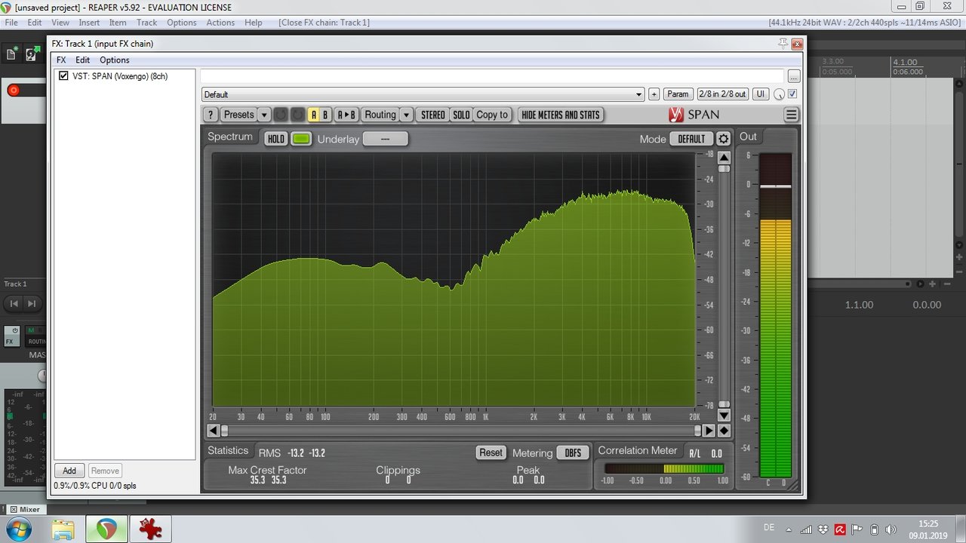Screen dimensions: 966x543
Task: Toggle the master M mute button
Action: (x=31, y=330)
